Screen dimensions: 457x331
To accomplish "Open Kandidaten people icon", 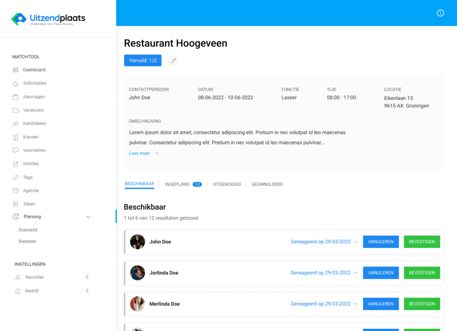I will [16, 124].
